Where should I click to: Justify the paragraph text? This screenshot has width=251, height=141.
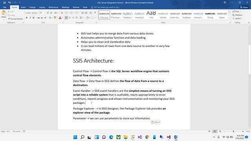click(x=76, y=18)
